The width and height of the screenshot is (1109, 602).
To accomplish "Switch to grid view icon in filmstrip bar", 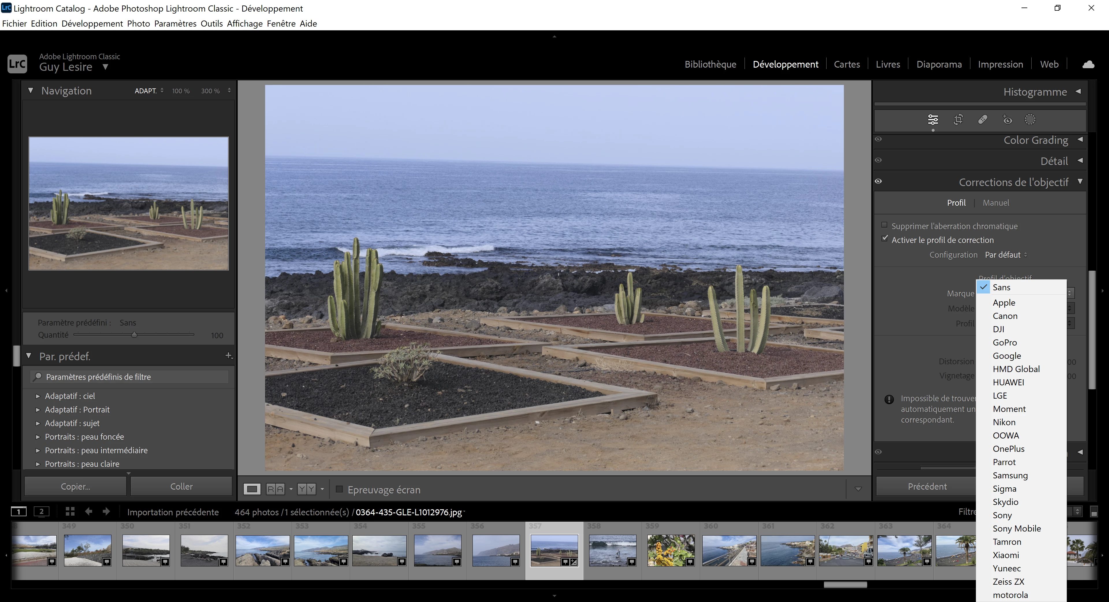I will (x=70, y=512).
